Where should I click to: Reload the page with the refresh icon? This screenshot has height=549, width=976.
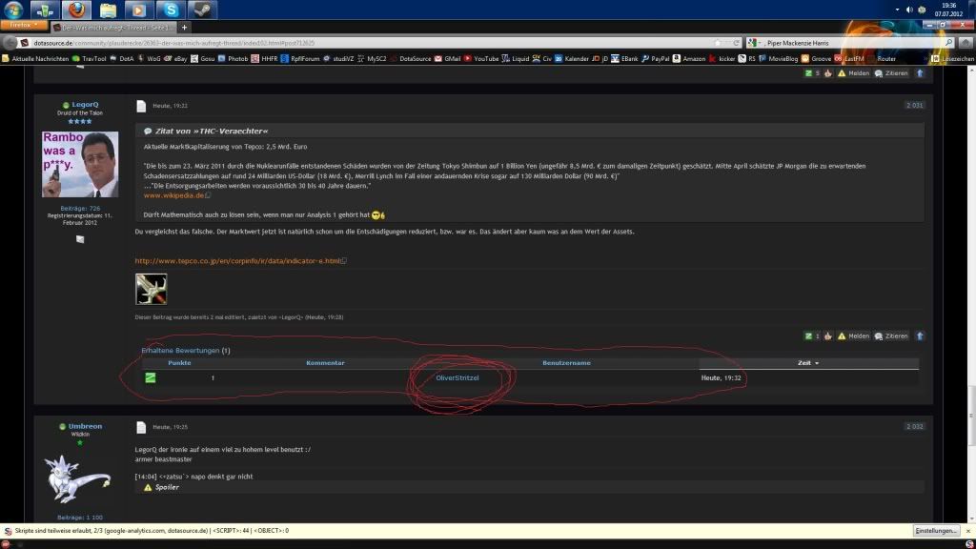click(737, 43)
